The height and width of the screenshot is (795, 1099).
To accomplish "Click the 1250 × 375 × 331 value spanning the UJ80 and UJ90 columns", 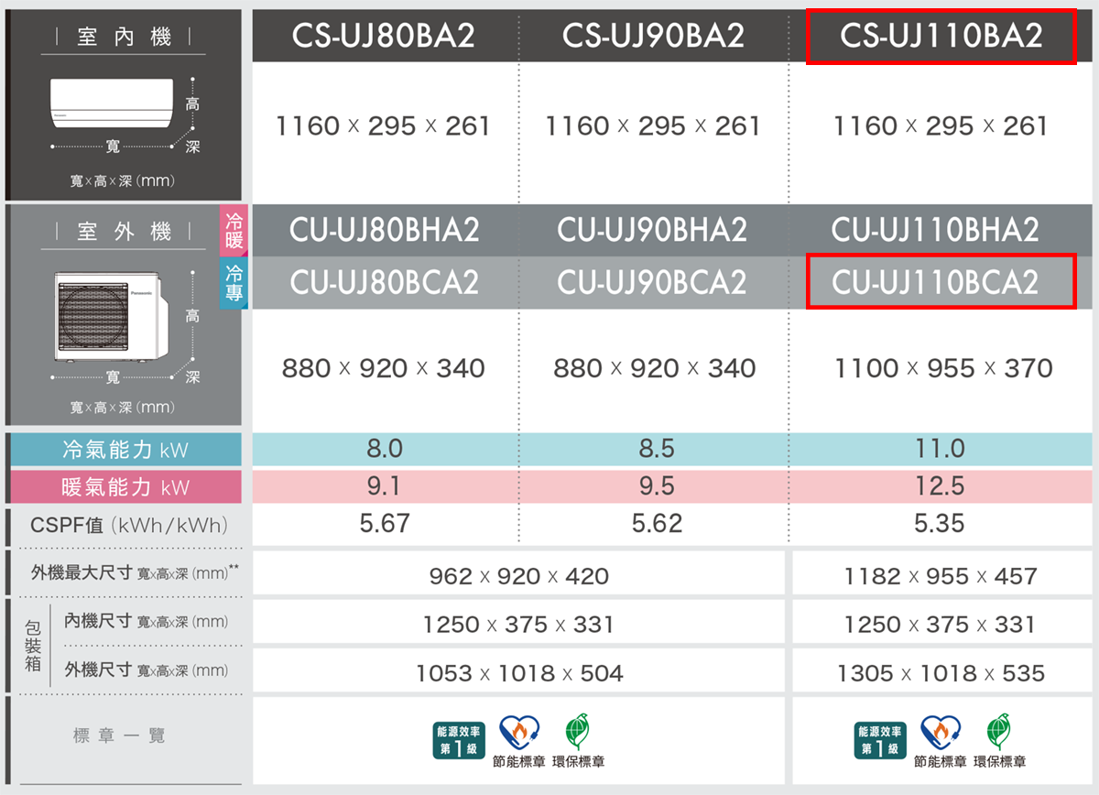I will pos(518,625).
